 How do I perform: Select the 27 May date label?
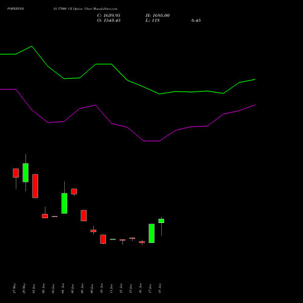click(x=15, y=288)
